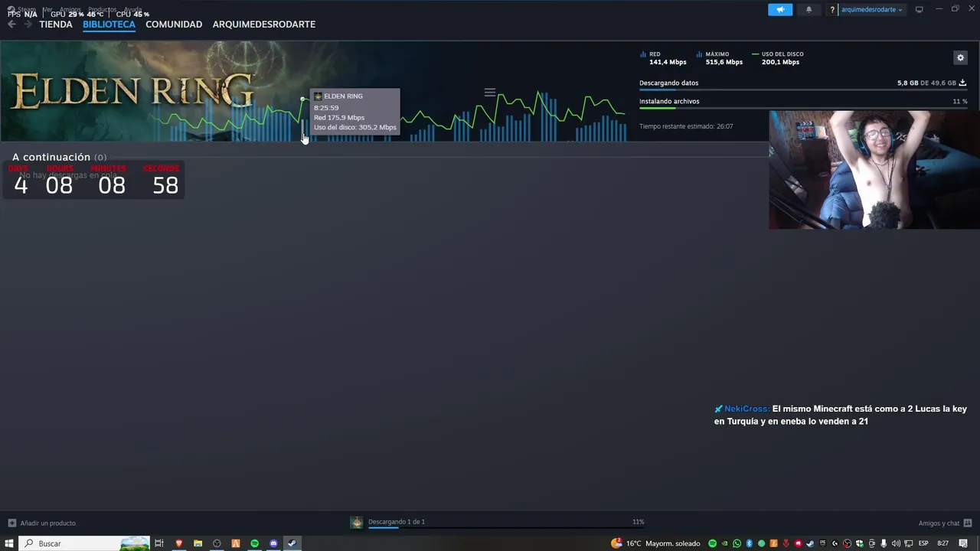Click the Descargando datos progress bar
The image size is (980, 551).
point(803,90)
